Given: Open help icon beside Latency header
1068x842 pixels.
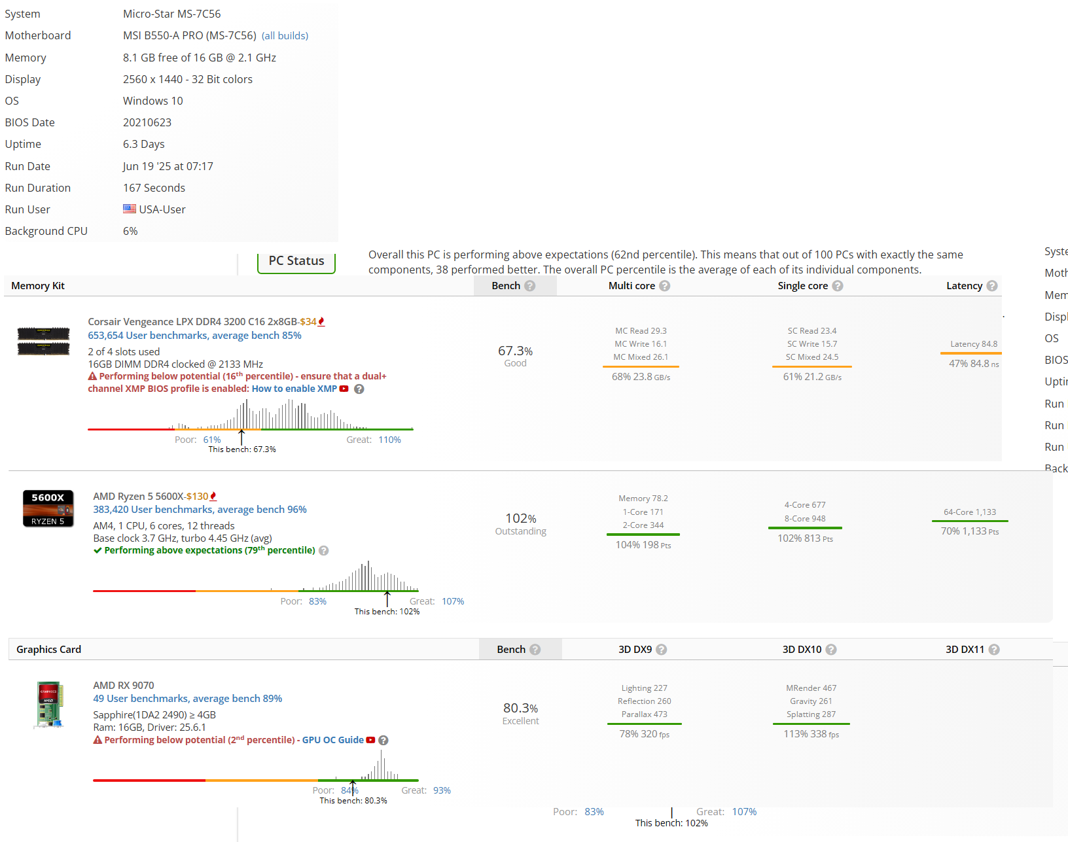Looking at the screenshot, I should [992, 286].
